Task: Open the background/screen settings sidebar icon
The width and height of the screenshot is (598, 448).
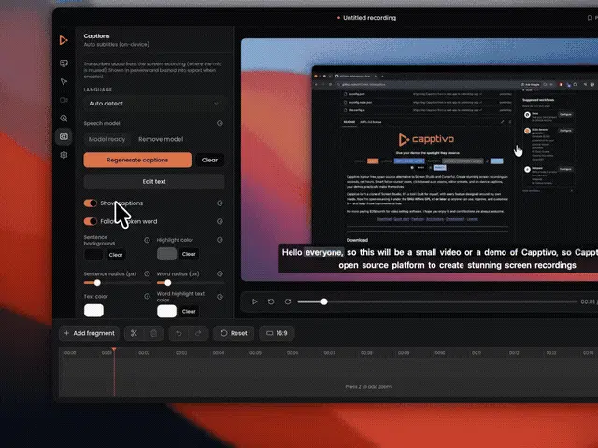Action: (64, 63)
